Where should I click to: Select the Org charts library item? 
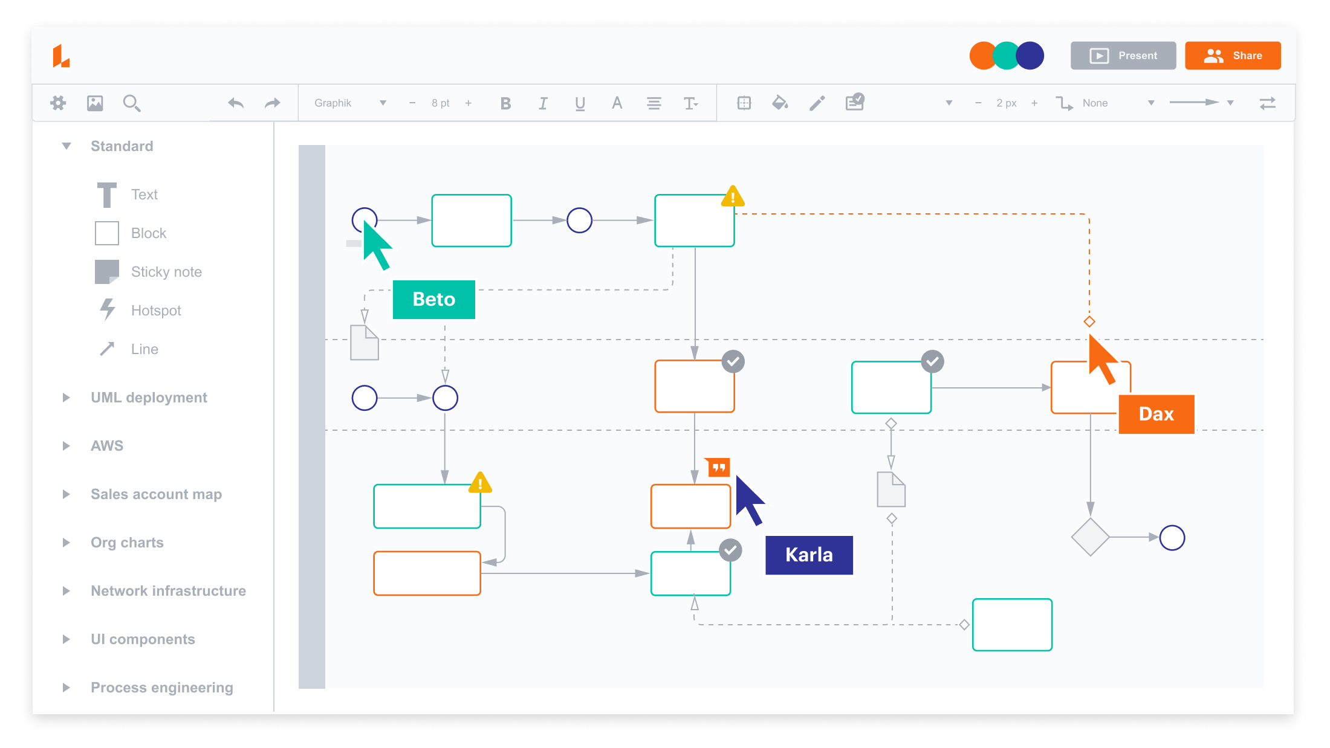[126, 543]
